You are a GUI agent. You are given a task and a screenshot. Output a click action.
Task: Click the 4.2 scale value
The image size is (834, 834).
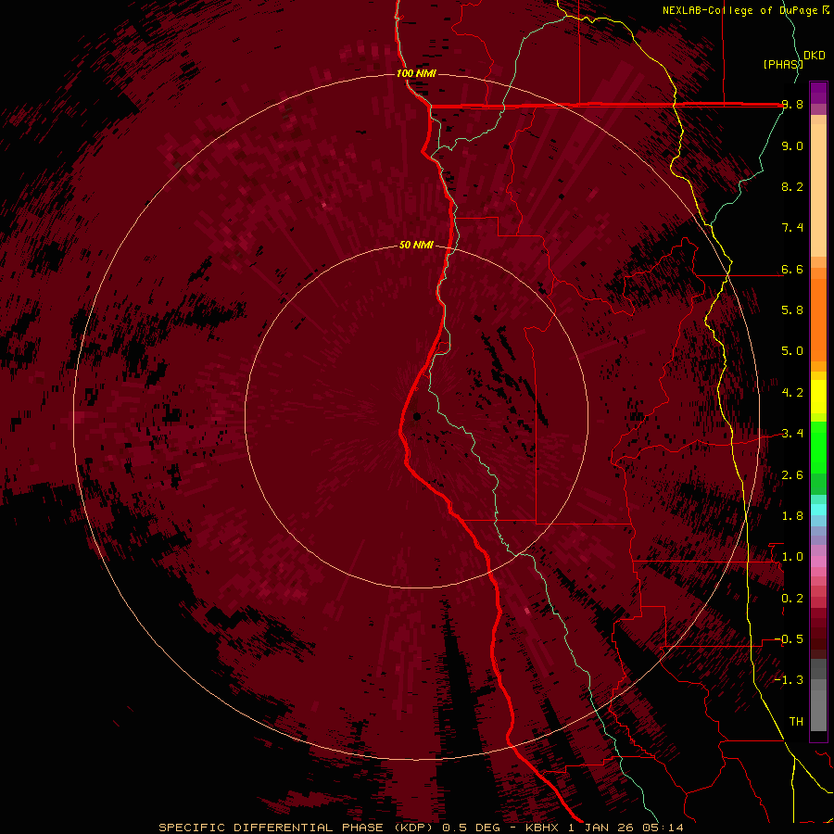pyautogui.click(x=792, y=393)
